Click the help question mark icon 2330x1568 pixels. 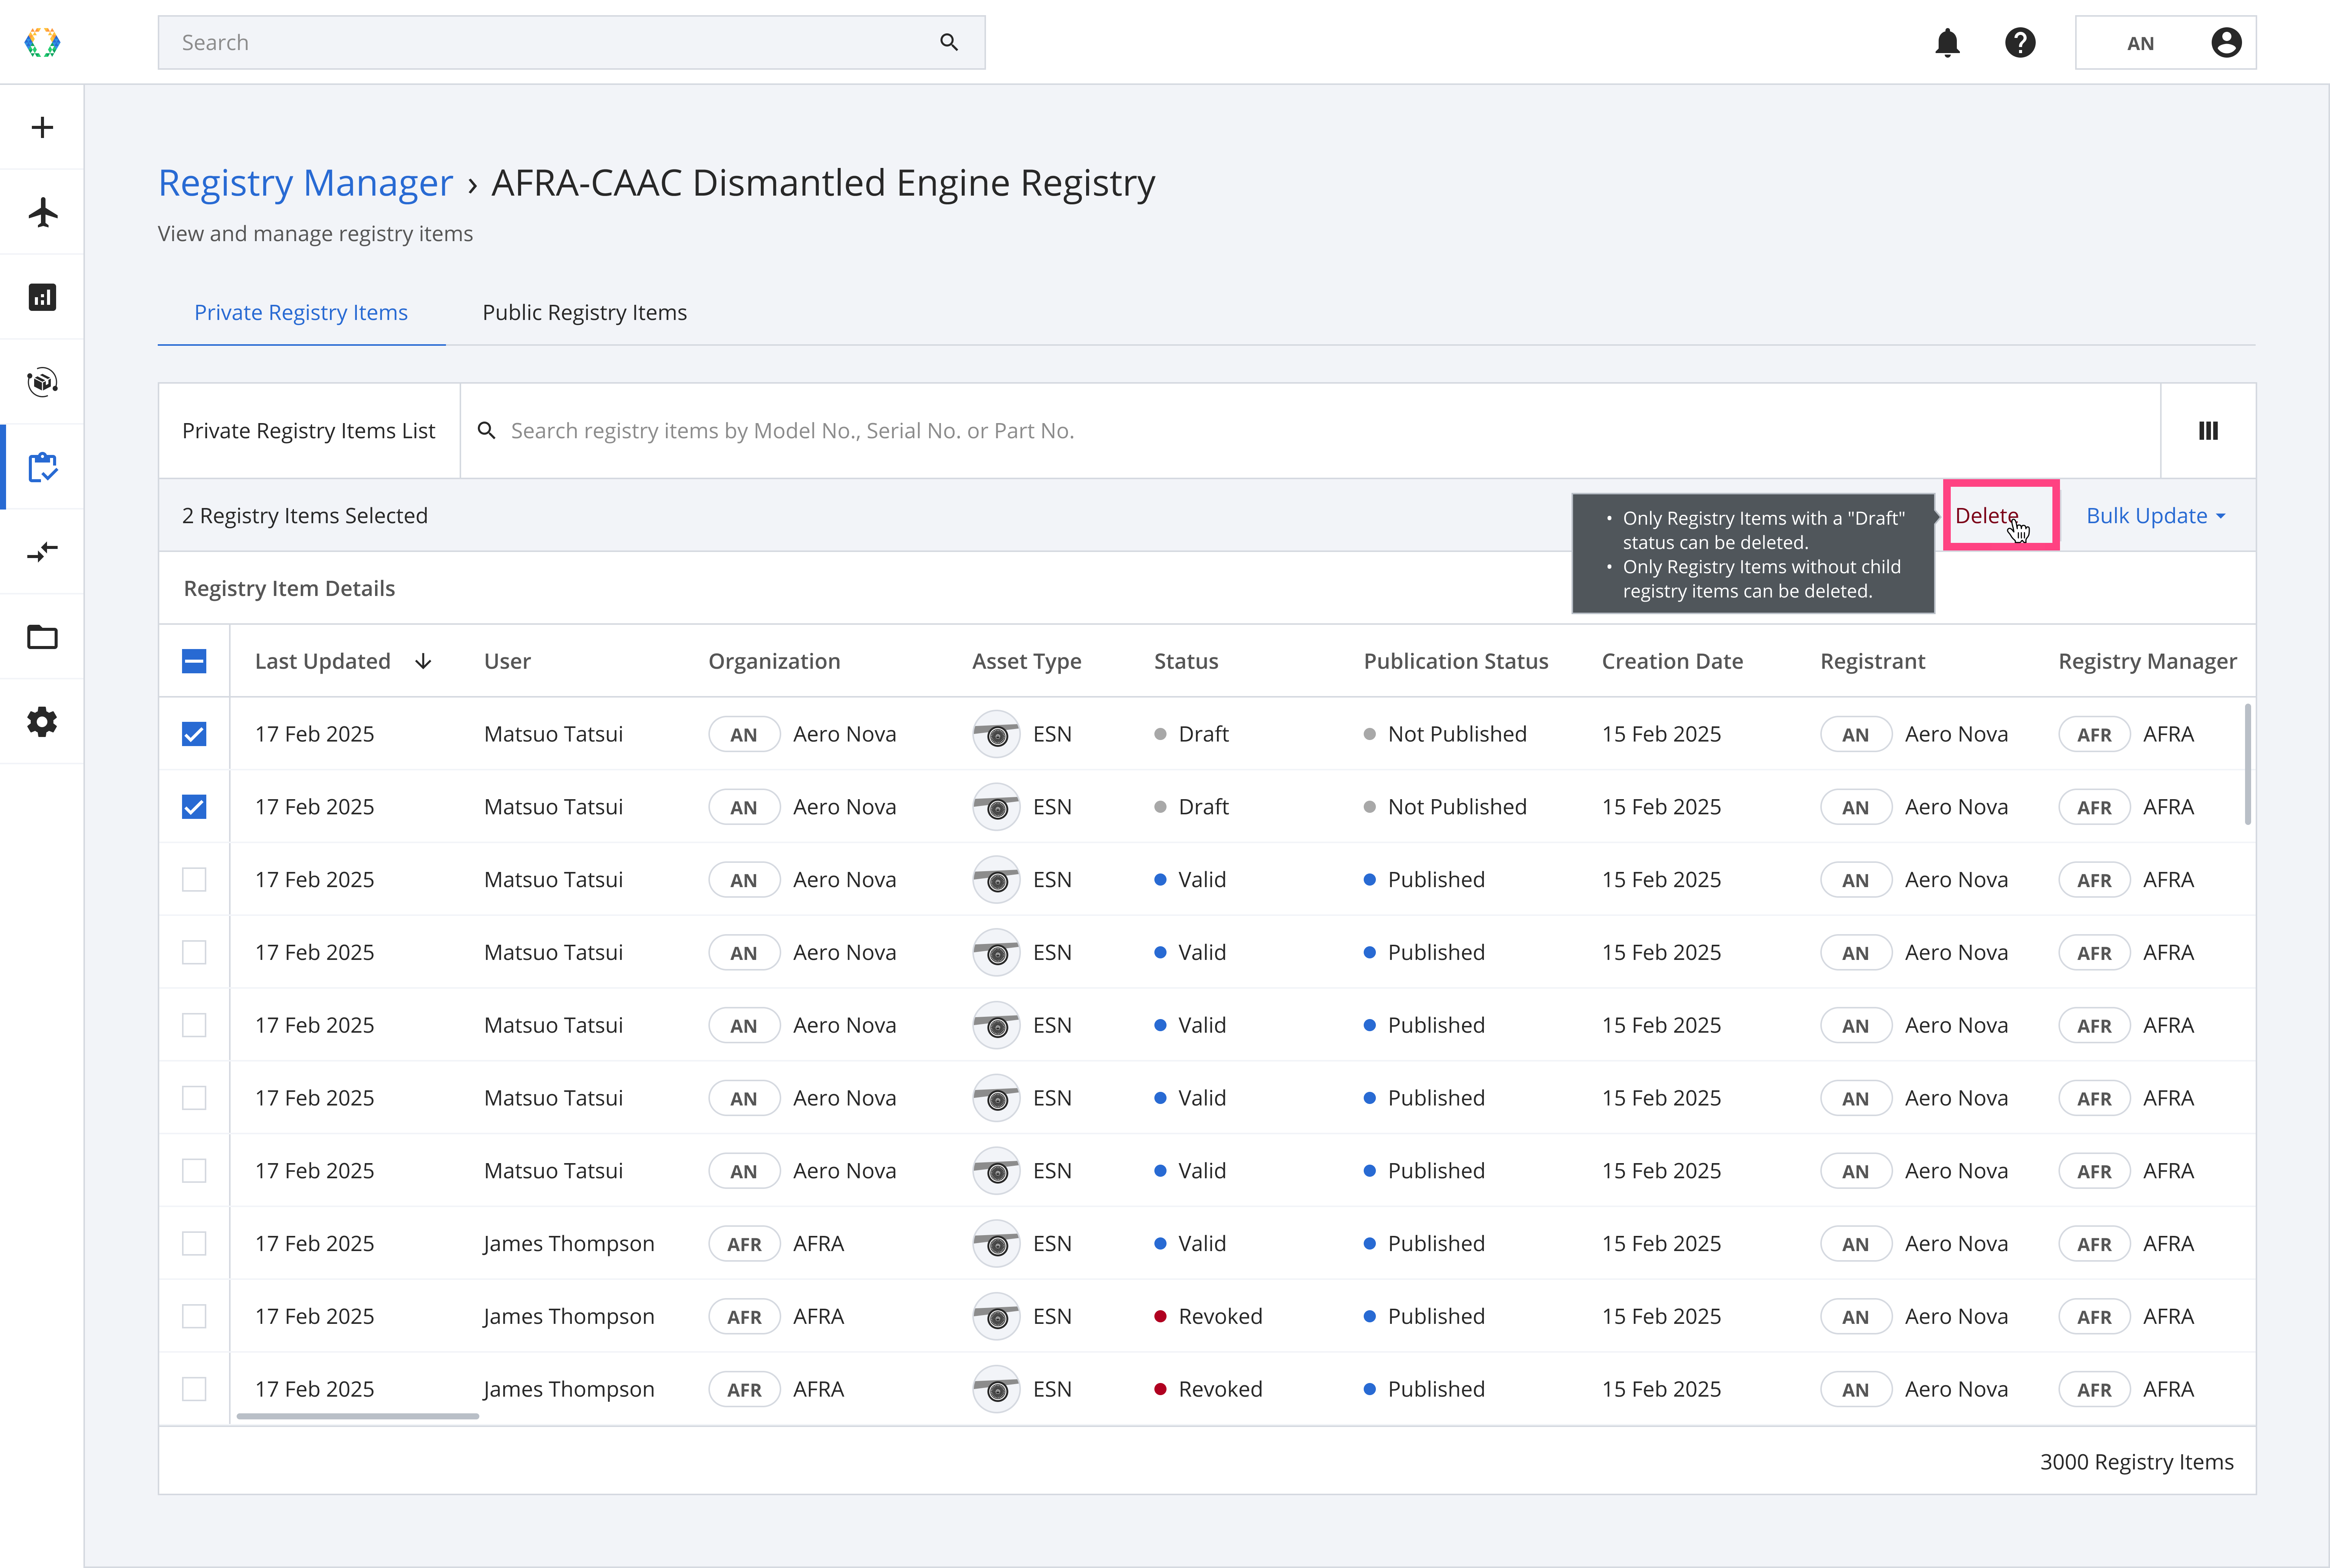(x=2020, y=43)
